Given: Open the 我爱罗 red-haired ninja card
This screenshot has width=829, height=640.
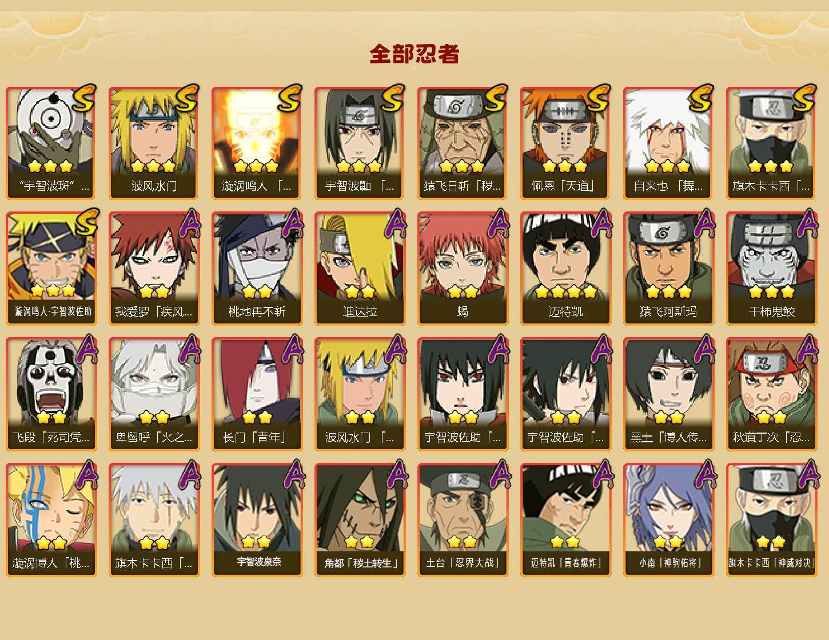Looking at the screenshot, I should coord(154,269).
